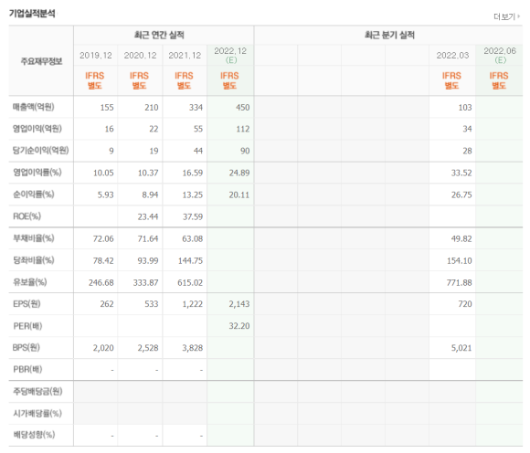Click the 2019.12 column header
This screenshot has height=453, width=530.
[x=96, y=56]
